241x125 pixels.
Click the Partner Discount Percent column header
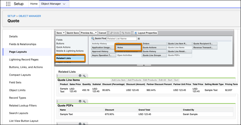pos(159,84)
